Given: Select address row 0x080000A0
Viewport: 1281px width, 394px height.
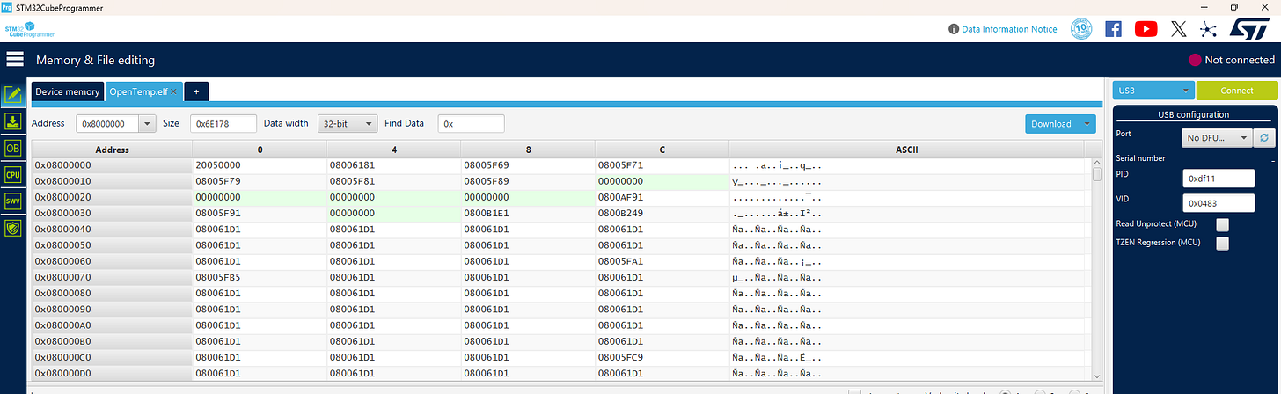Looking at the screenshot, I should pyautogui.click(x=112, y=325).
